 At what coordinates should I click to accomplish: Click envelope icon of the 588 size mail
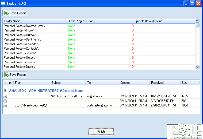pyautogui.click(x=5, y=101)
